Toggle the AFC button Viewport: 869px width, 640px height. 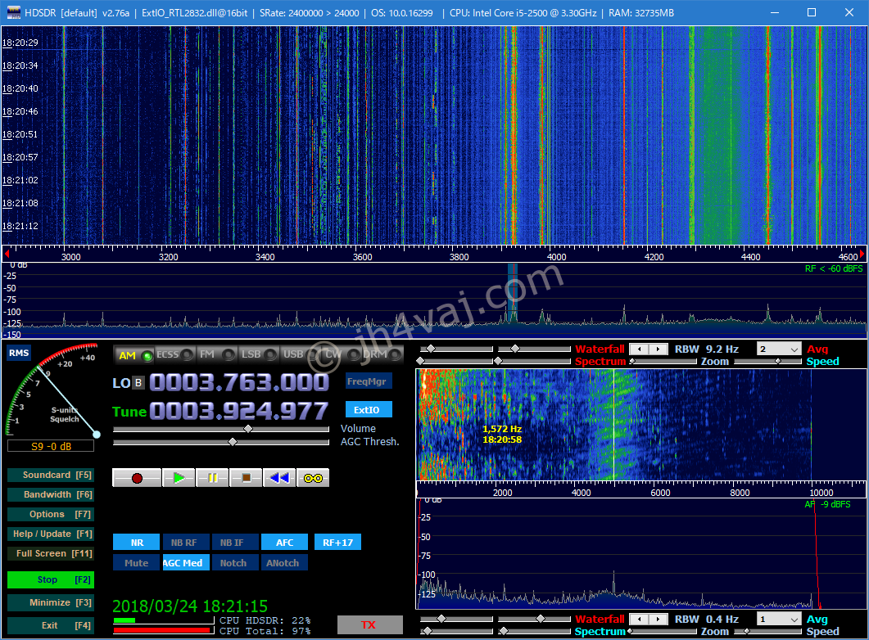(284, 543)
